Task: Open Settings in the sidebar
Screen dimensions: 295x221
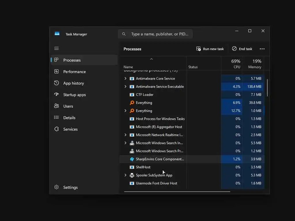Action: tap(84, 187)
